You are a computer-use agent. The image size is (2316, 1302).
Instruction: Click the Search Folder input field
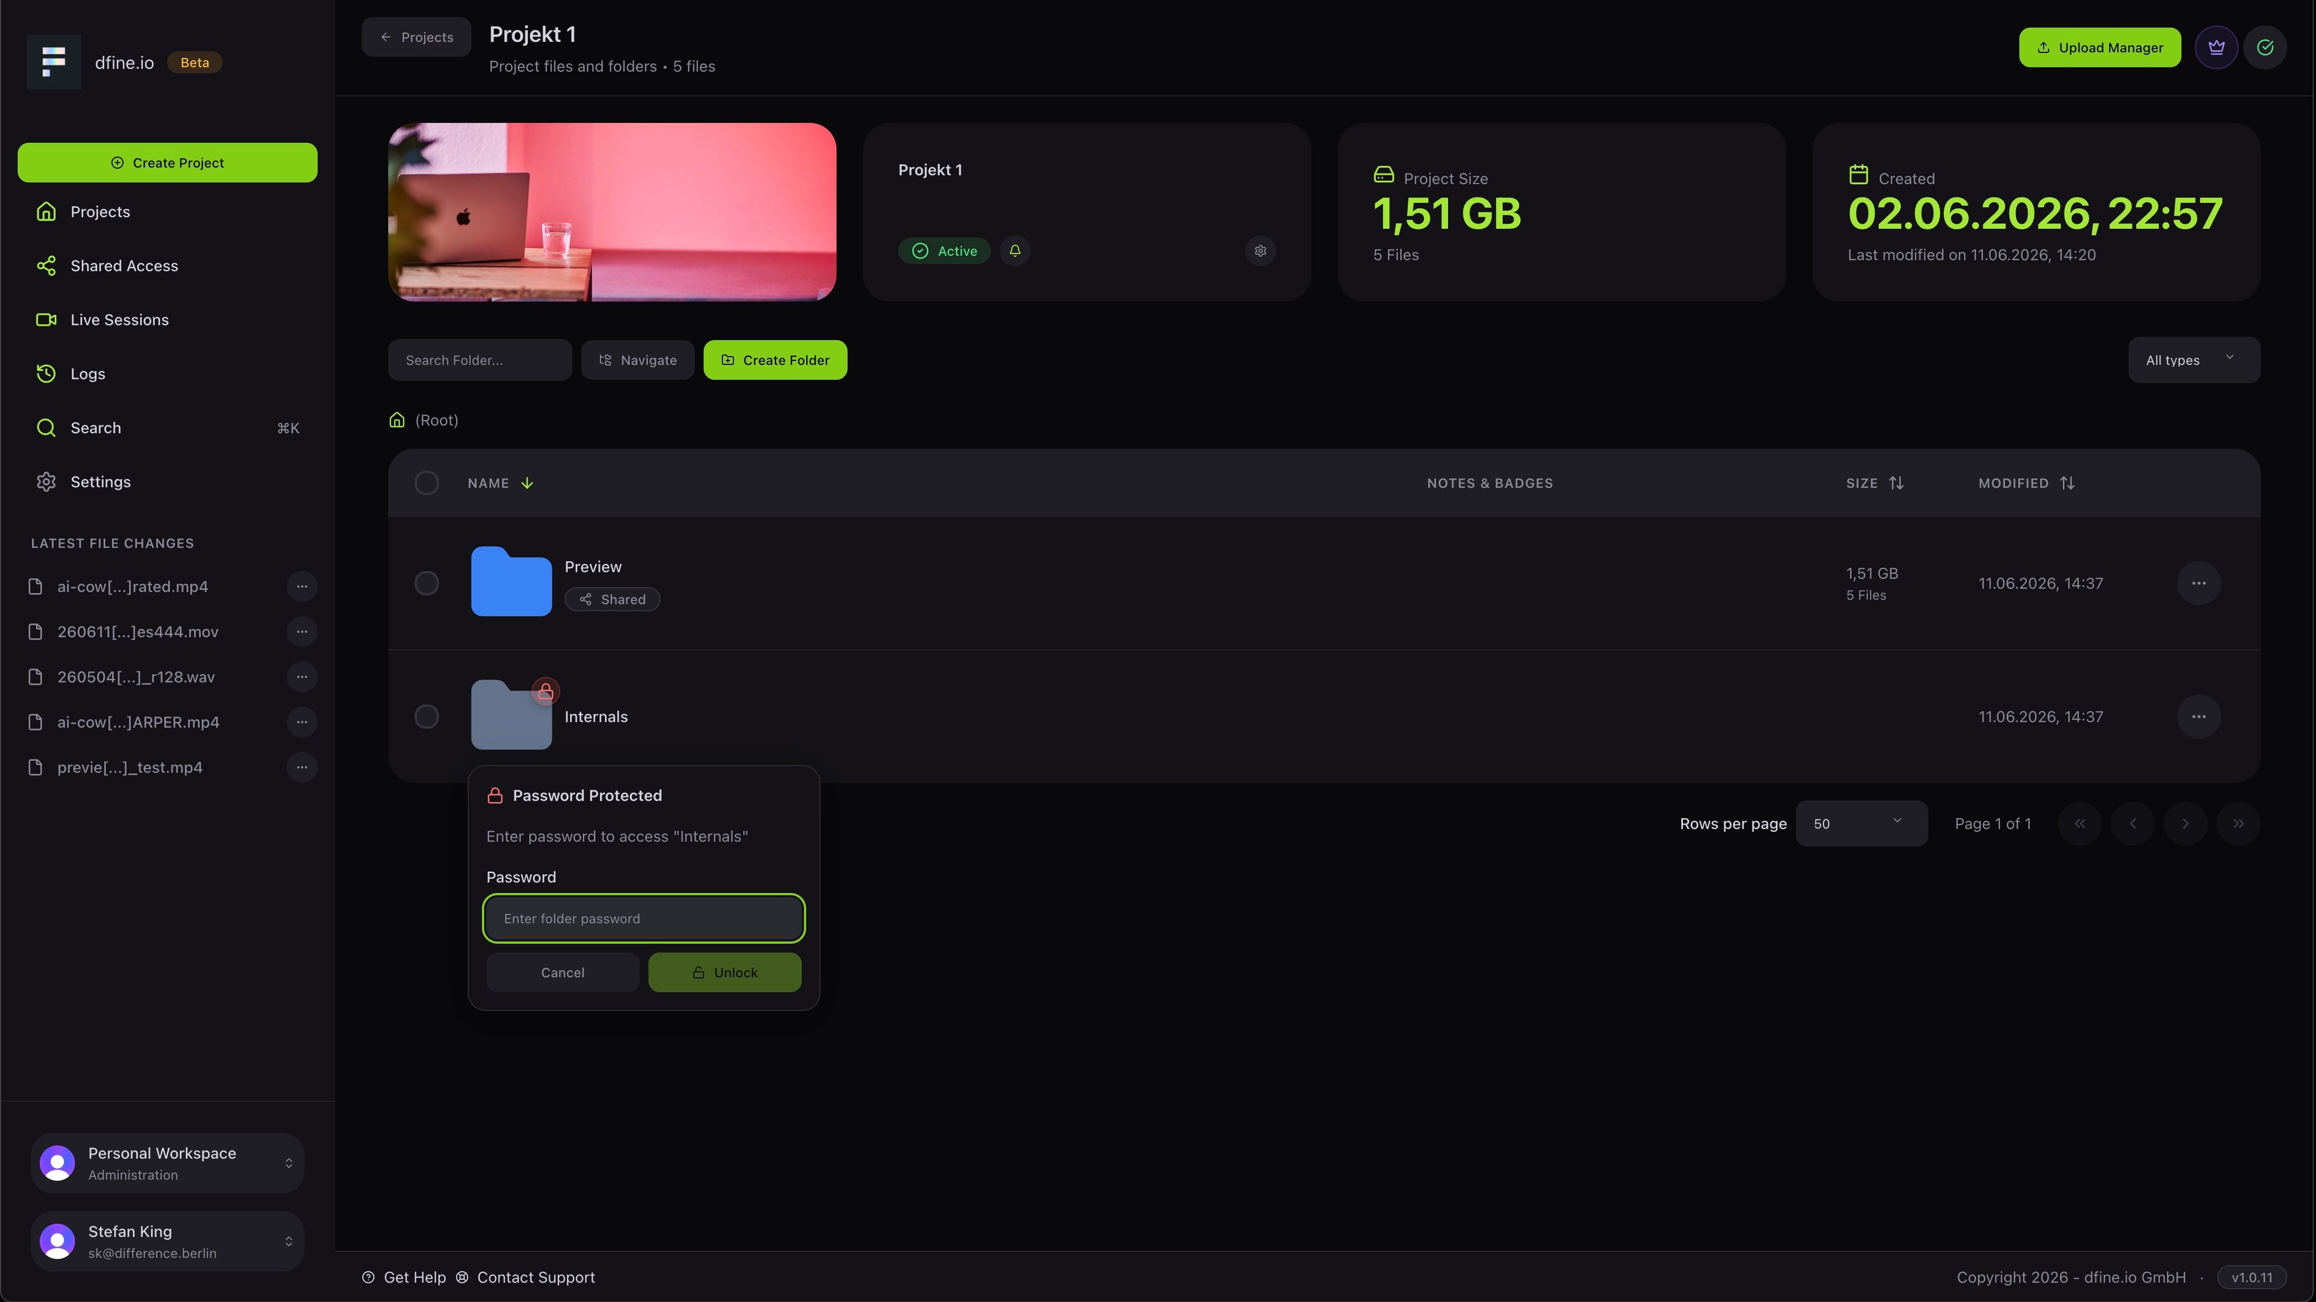click(x=479, y=361)
